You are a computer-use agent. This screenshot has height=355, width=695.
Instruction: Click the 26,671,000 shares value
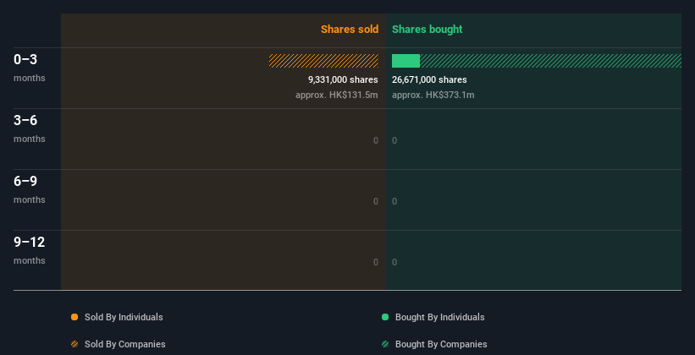tap(429, 79)
